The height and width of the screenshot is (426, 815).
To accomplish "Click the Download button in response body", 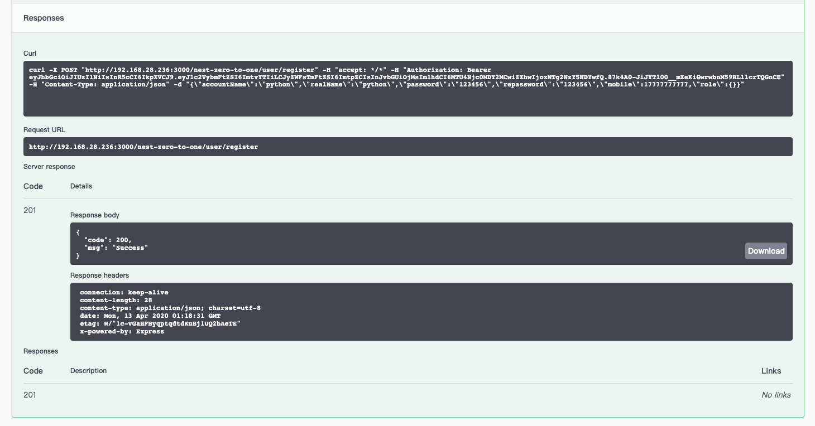I will pyautogui.click(x=766, y=251).
